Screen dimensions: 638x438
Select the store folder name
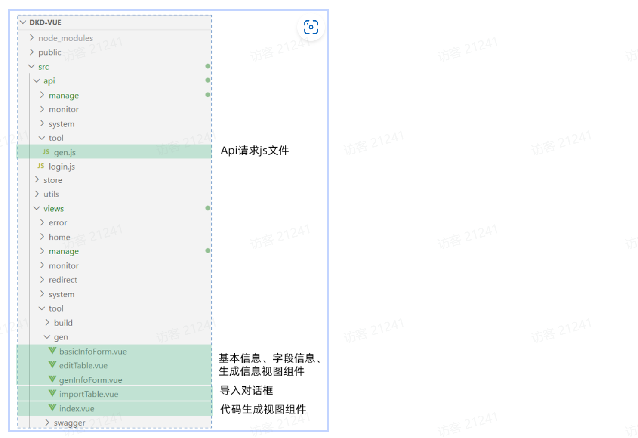52,180
